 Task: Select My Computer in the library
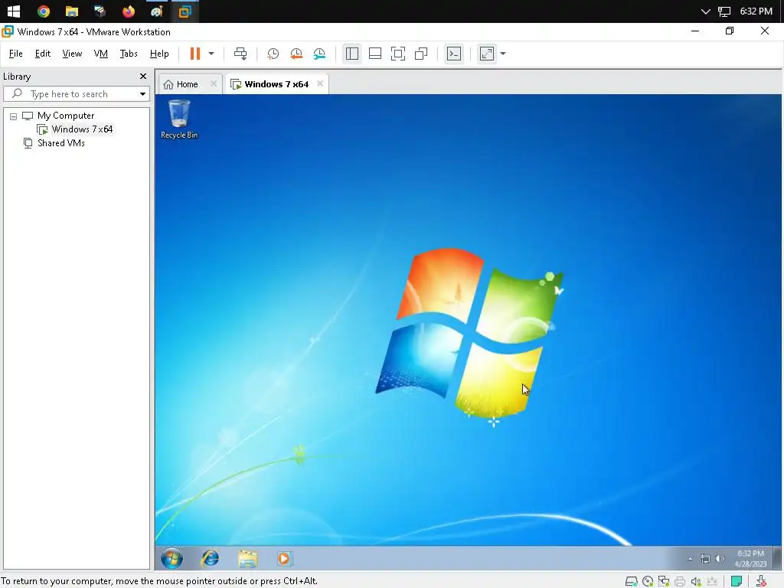(66, 116)
